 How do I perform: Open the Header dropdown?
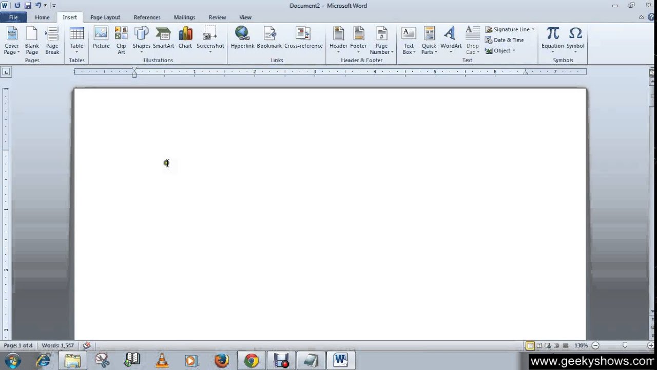338,41
